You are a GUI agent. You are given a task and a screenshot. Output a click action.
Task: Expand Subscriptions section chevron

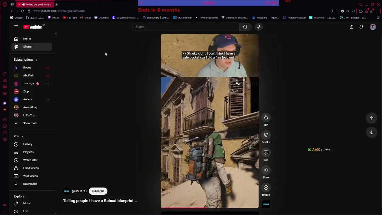coord(36,60)
